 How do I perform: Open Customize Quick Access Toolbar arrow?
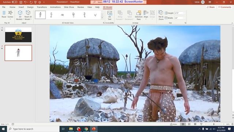[x=44, y=2]
